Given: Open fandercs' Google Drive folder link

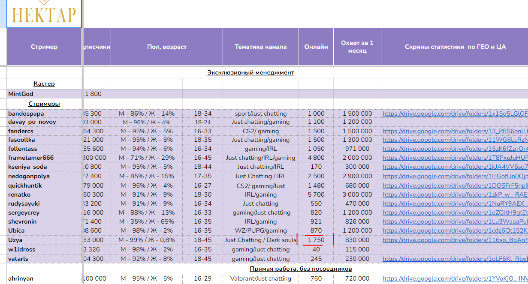Looking at the screenshot, I should tap(455, 131).
